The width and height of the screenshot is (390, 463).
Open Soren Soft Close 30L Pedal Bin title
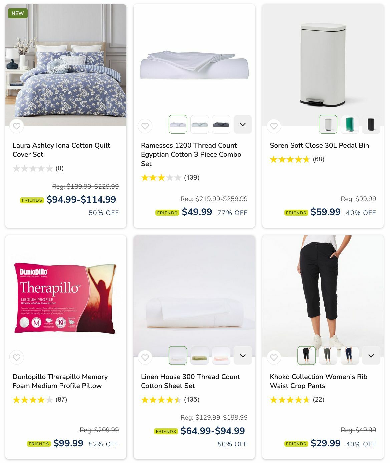pyautogui.click(x=319, y=145)
